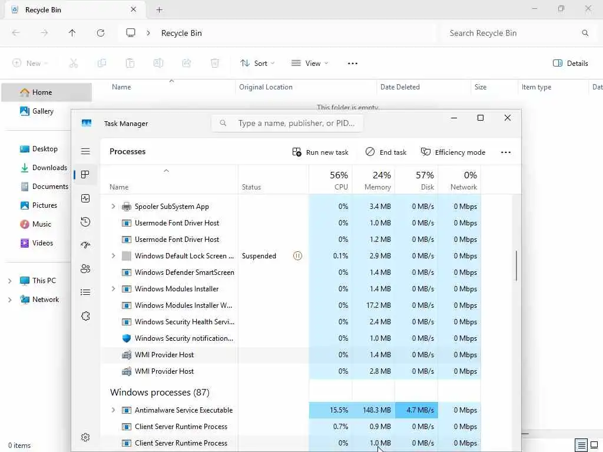Screen dimensions: 603x452
Task: Click Delete trash icon in Explorer toolbar
Action: tap(215, 64)
